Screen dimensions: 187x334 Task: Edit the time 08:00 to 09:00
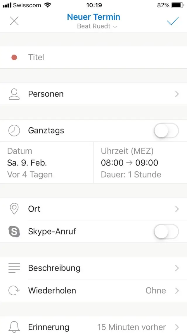pyautogui.click(x=129, y=163)
